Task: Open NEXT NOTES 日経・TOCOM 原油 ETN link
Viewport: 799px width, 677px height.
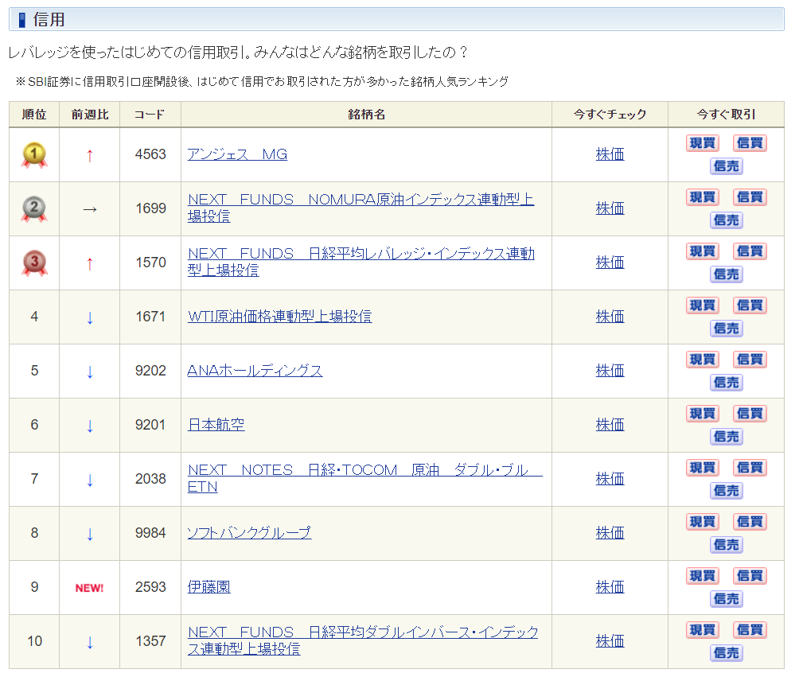Action: pyautogui.click(x=364, y=478)
